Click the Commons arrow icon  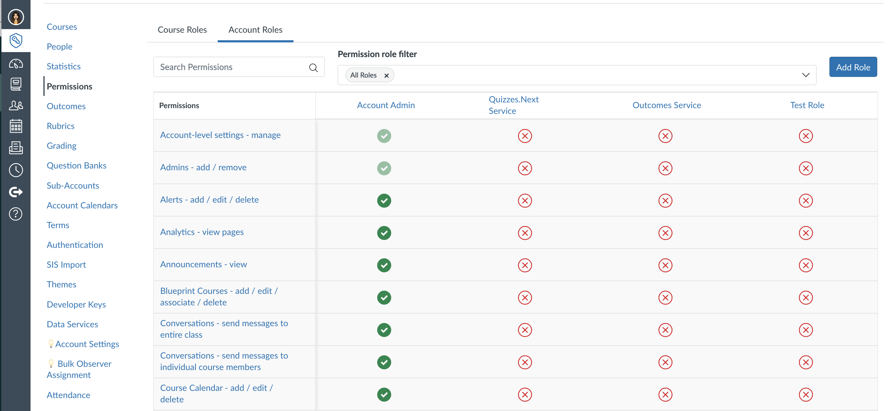16,192
